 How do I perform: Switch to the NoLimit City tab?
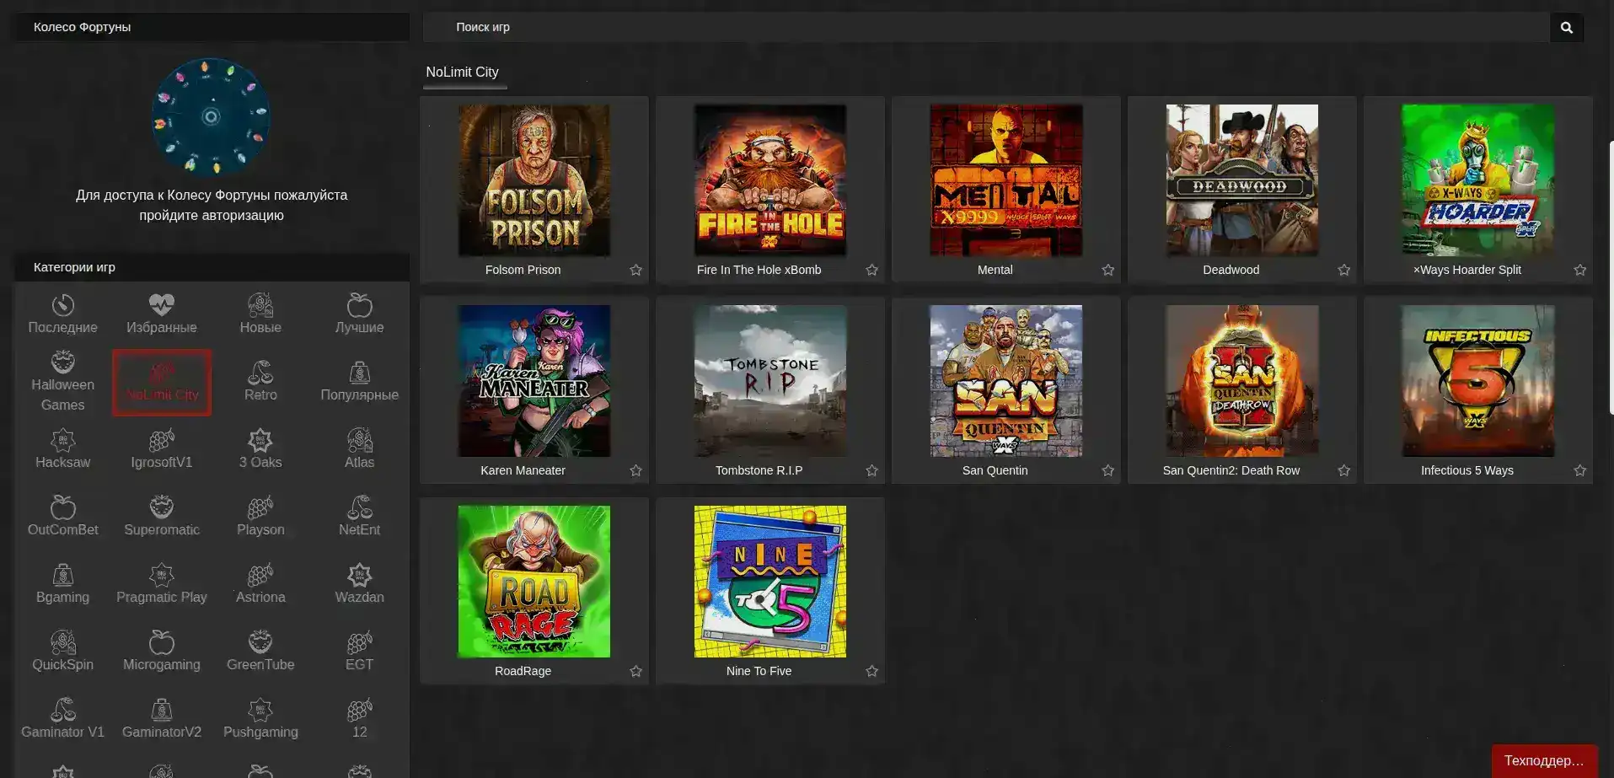(x=463, y=72)
